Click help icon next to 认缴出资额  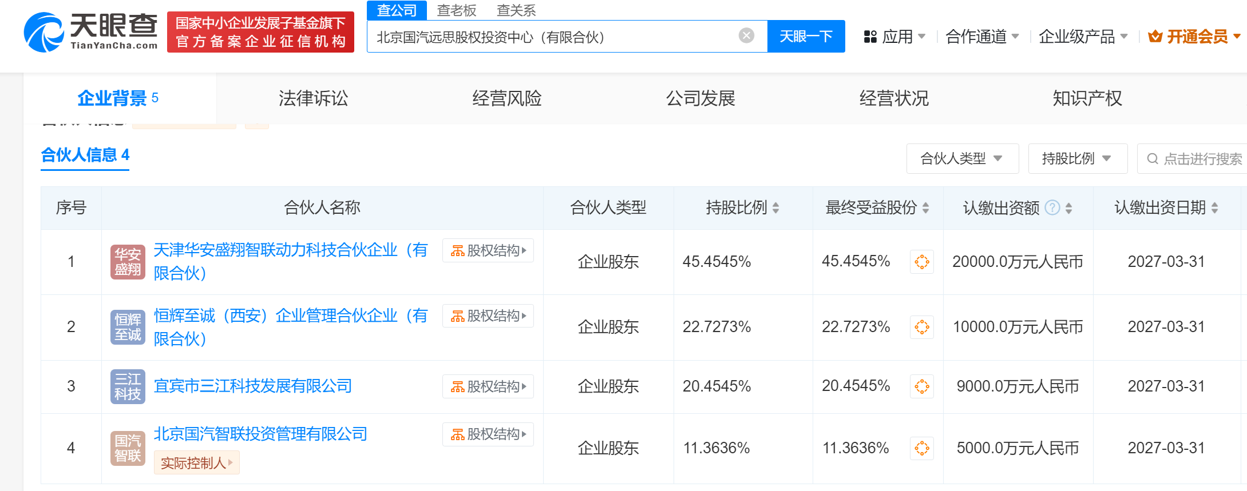1052,207
